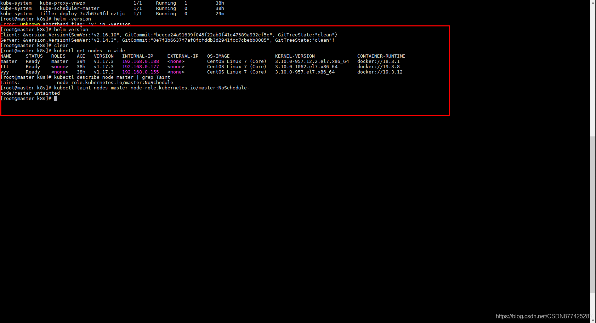Click the Server version line with v2.14.3

click(x=168, y=40)
